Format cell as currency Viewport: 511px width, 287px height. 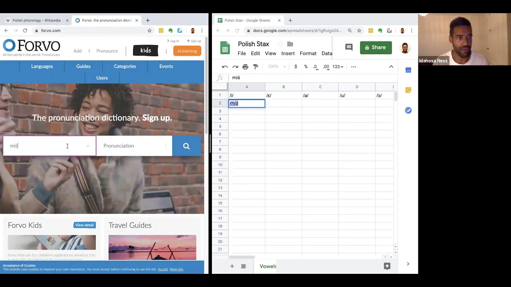pos(296,67)
